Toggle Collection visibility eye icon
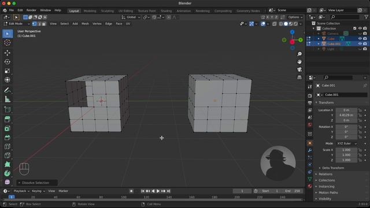Screen dimensions: 370x208 tap(360, 28)
